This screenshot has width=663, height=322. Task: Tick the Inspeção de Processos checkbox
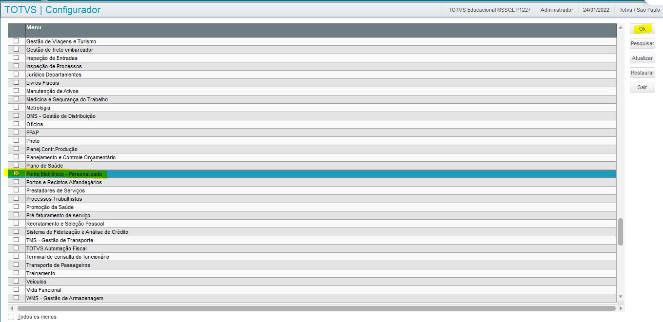point(16,66)
